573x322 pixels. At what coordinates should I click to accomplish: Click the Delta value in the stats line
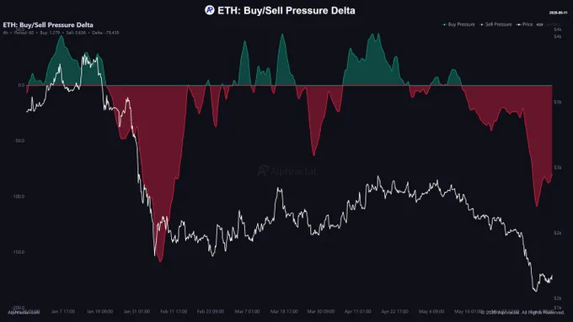click(x=105, y=33)
